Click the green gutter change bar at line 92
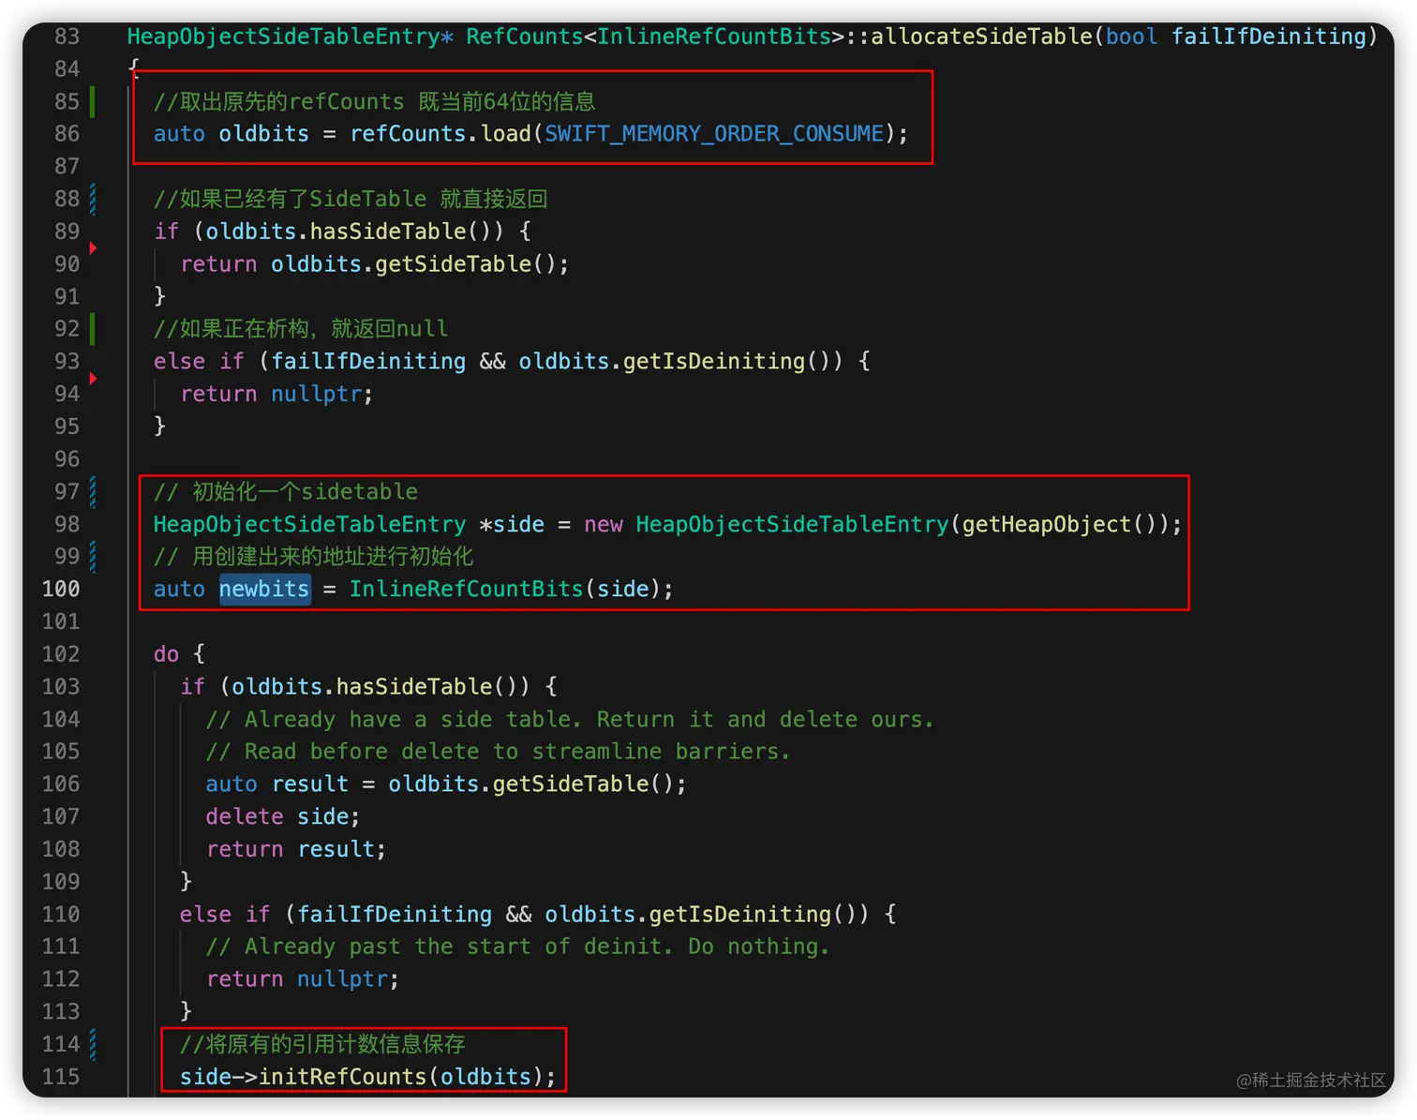This screenshot has height=1120, width=1417. [92, 328]
